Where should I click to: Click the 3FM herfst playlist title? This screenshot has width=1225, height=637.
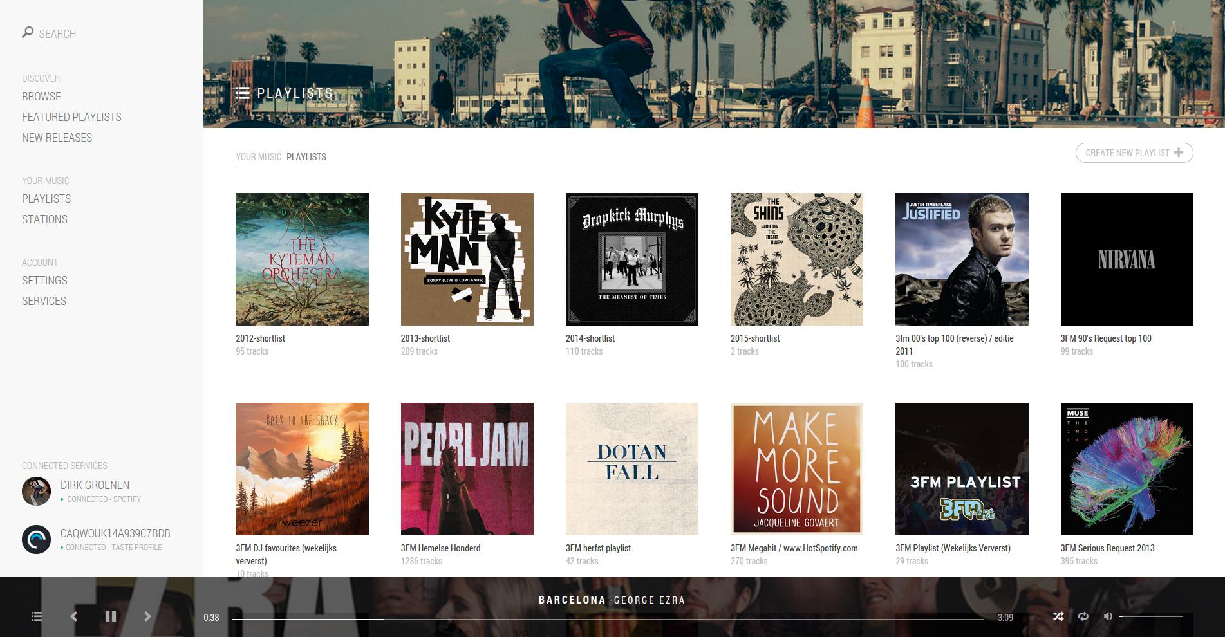coord(598,548)
